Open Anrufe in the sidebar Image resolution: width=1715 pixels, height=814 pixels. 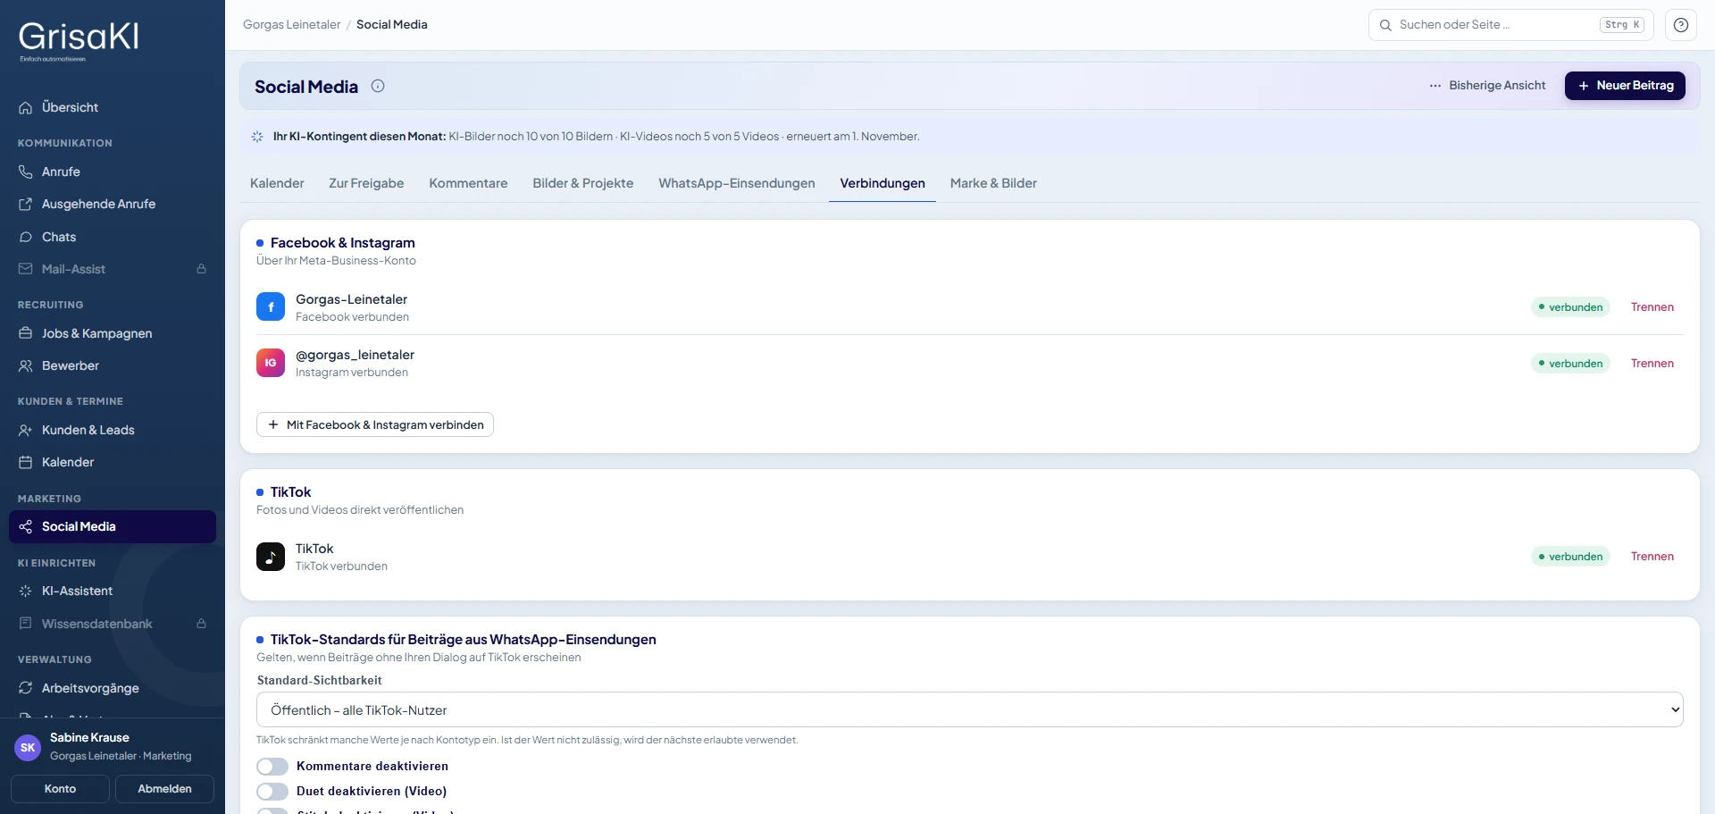coord(113,172)
